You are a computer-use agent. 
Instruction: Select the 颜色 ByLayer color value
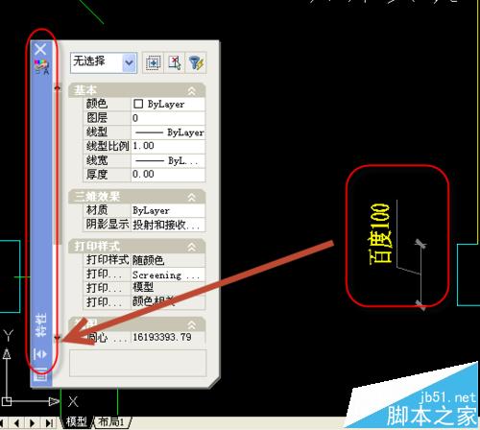168,104
